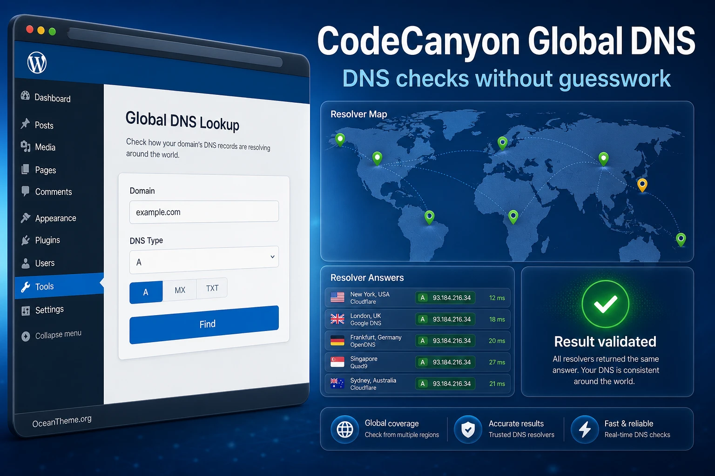Screen dimensions: 715x476
Task: Click the Media library sidebar icon
Action: coord(25,146)
